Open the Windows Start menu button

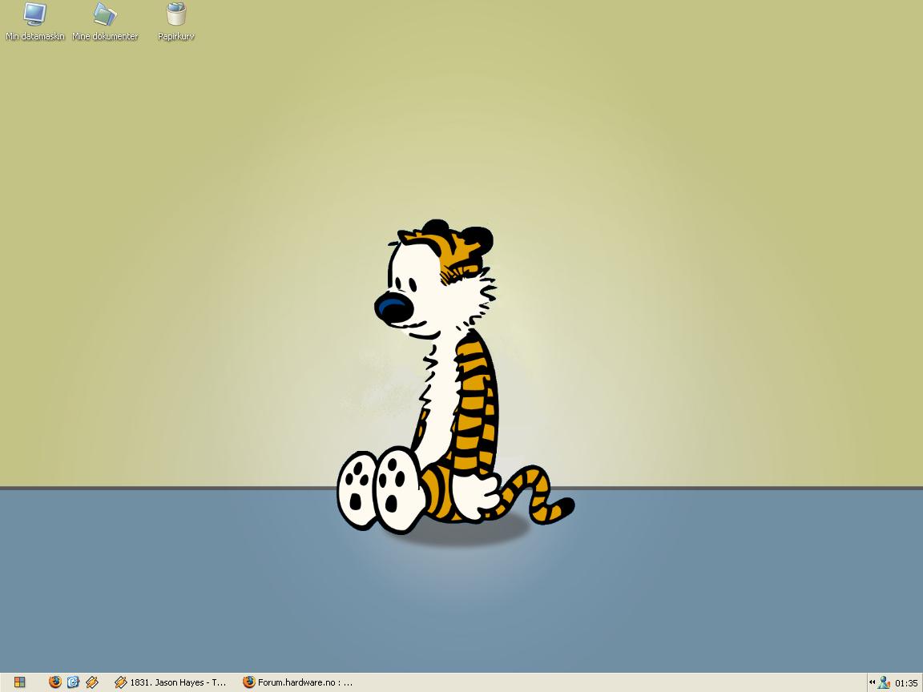pyautogui.click(x=19, y=682)
